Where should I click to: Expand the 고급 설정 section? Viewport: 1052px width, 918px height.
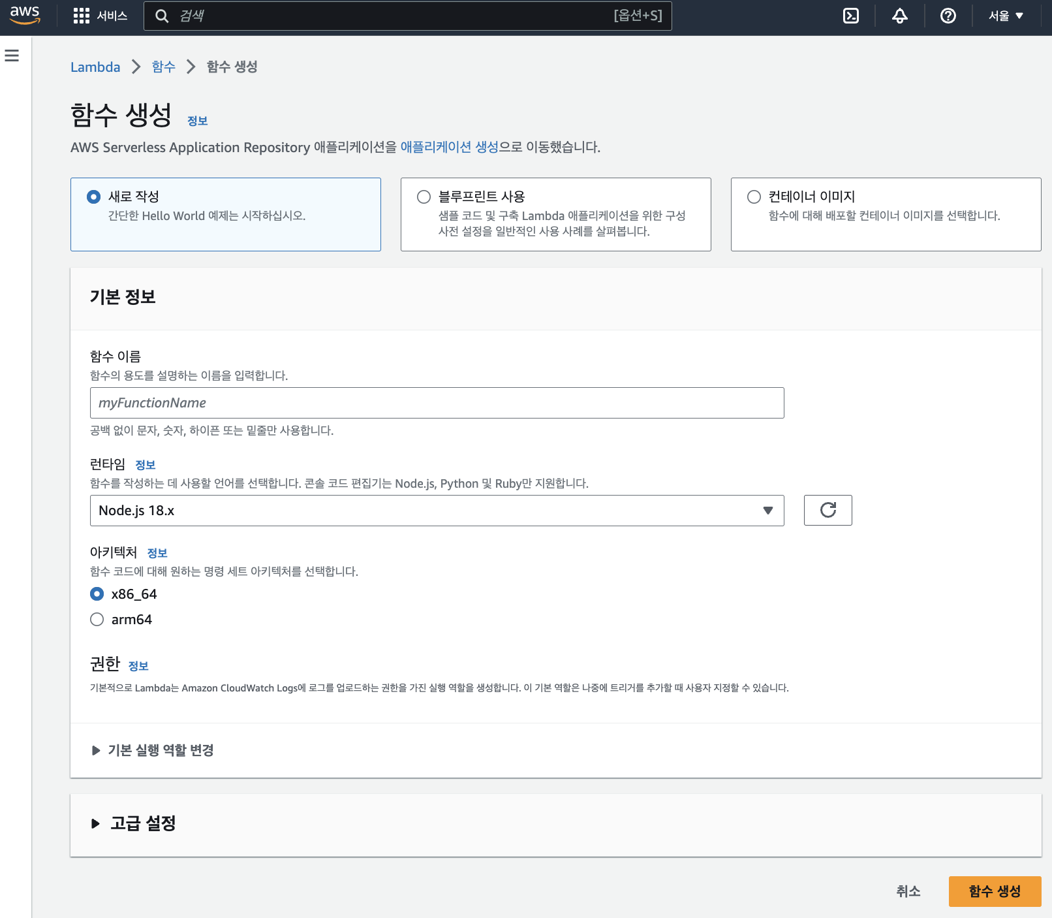point(134,823)
